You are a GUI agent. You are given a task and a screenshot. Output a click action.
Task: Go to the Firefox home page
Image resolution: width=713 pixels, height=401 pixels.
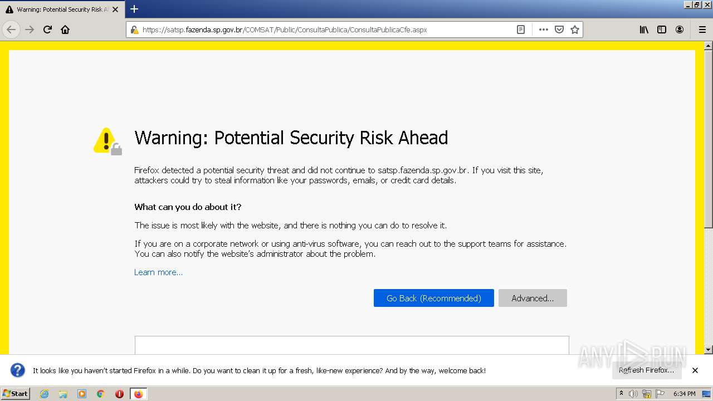pyautogui.click(x=65, y=30)
